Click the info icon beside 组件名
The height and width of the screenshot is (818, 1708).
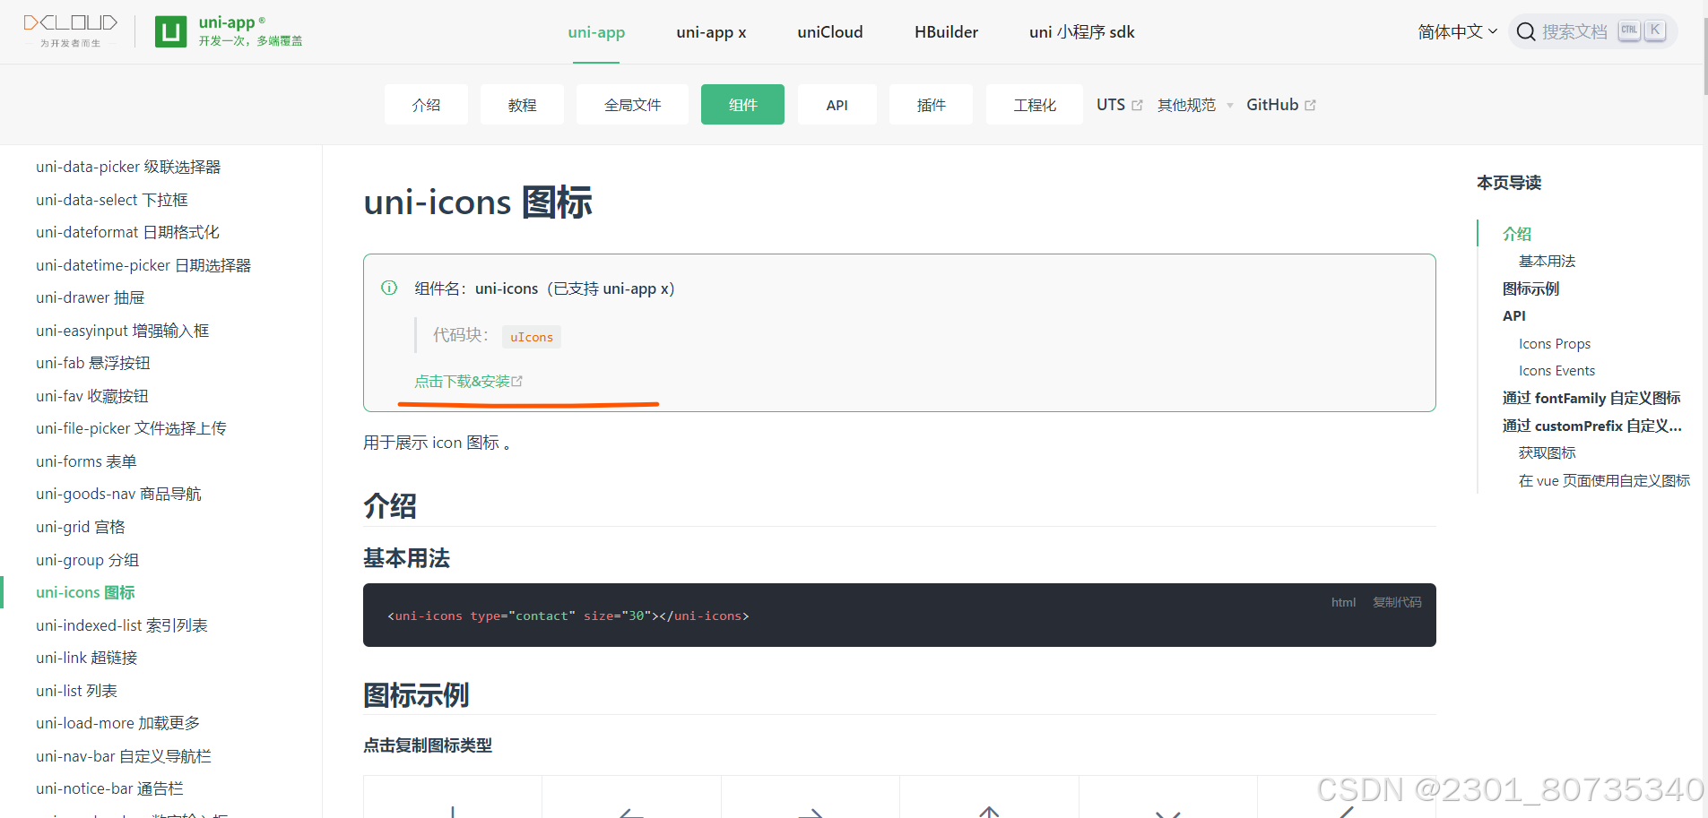[389, 288]
